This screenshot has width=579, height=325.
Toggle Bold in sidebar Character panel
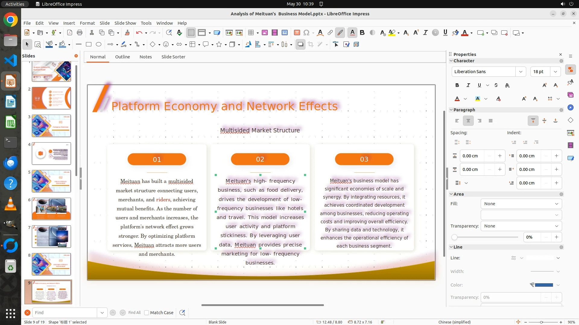point(457,85)
